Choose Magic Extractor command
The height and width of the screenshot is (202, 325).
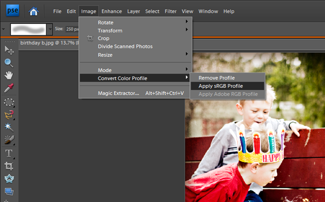point(135,93)
